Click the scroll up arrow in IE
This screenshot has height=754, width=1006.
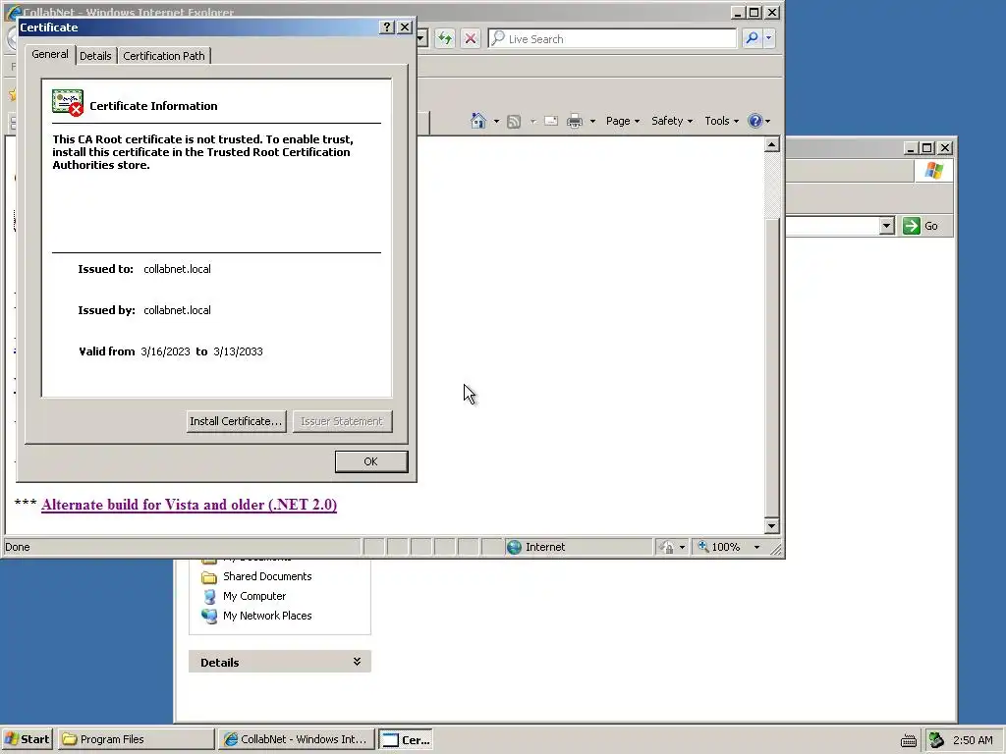tap(772, 145)
